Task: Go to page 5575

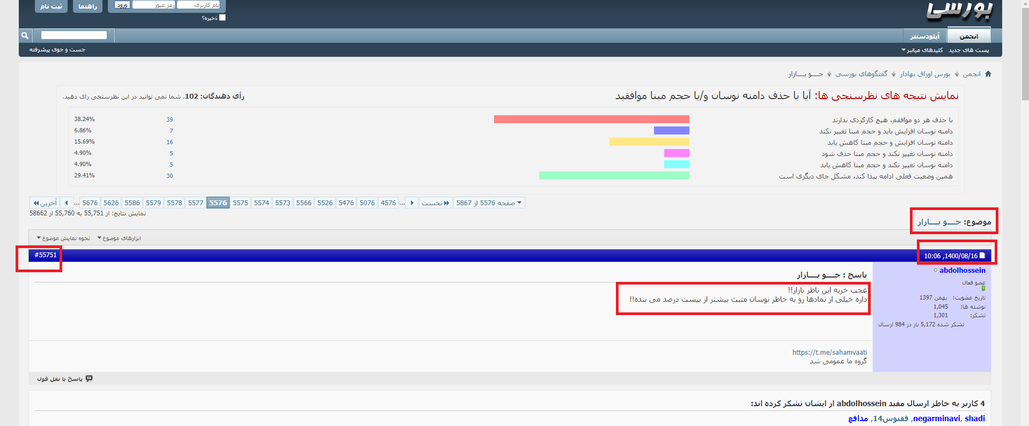Action: 240,203
